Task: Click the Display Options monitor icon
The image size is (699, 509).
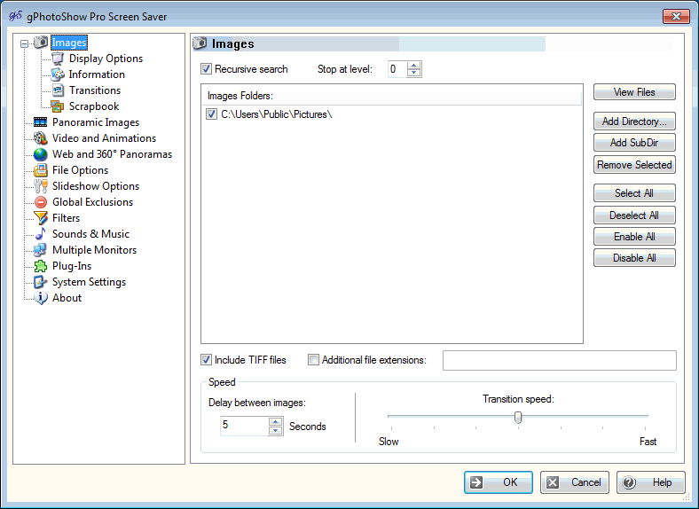Action: [x=58, y=59]
